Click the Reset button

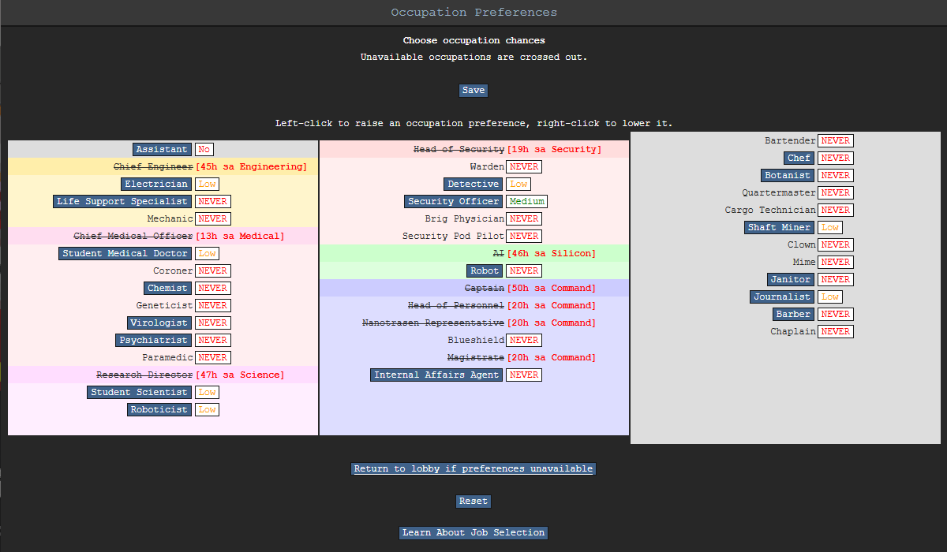tap(473, 502)
